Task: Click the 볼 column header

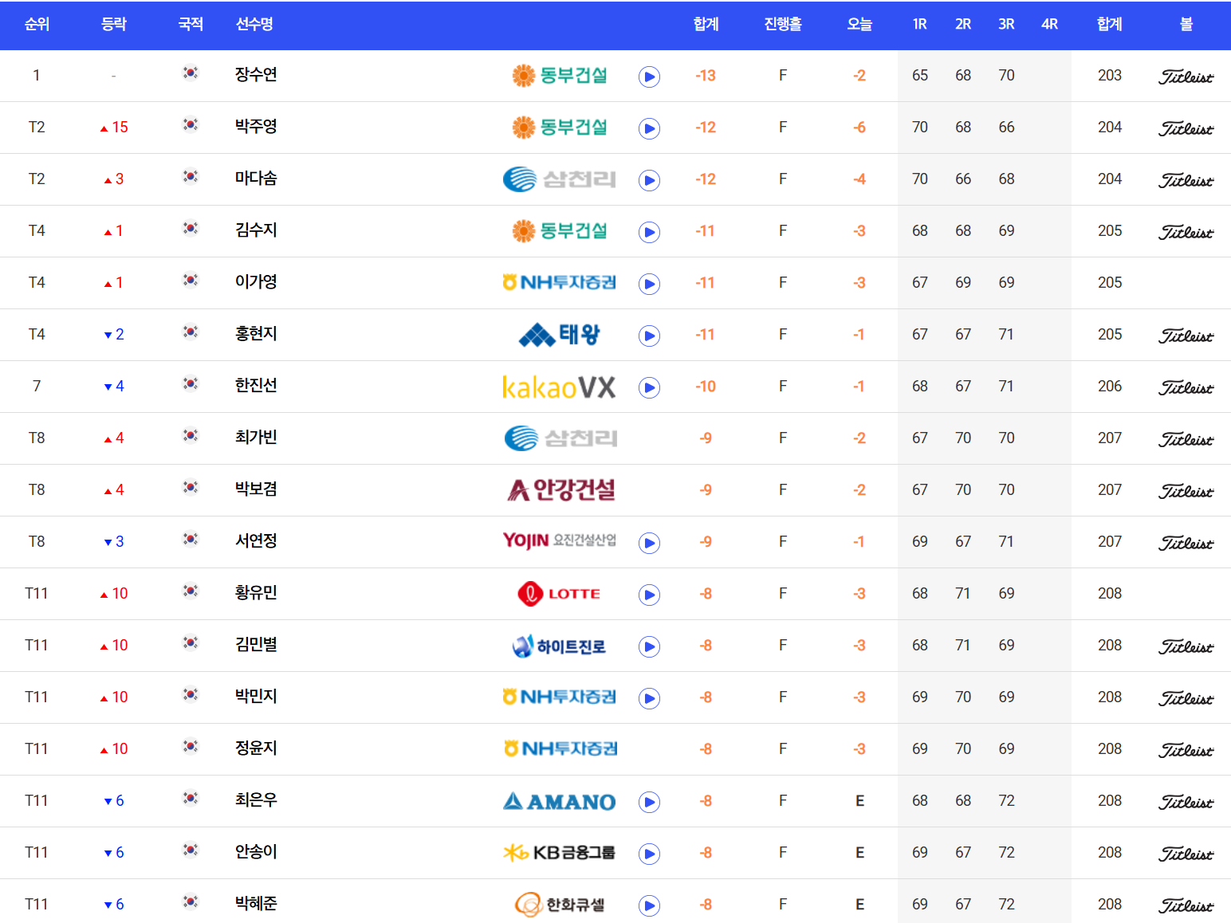Action: click(x=1186, y=24)
